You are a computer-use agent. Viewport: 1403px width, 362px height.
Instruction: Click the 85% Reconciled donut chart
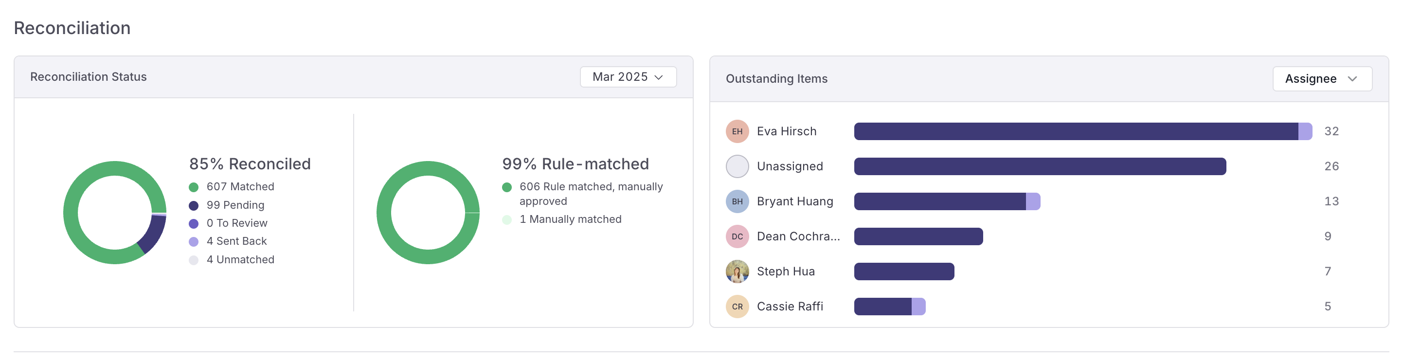[x=114, y=212]
